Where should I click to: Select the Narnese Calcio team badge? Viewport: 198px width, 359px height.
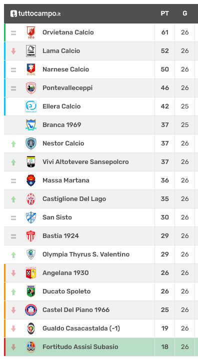[31, 69]
